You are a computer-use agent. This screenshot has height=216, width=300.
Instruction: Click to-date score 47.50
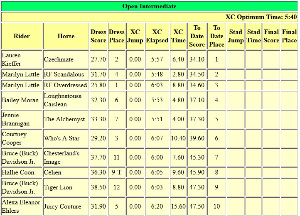[197, 206]
